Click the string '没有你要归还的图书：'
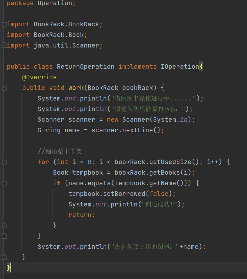Image resolution: width=247 pixels, height=279 pixels. coord(145,247)
